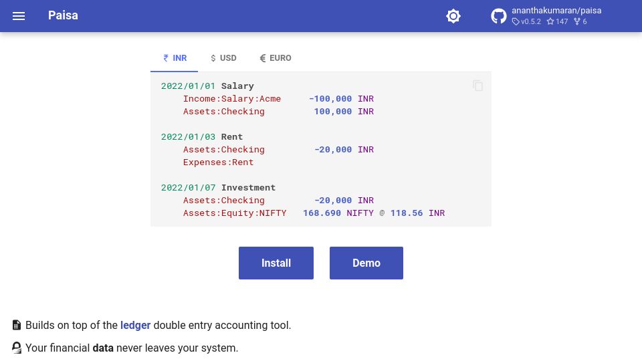Click the "Investment" transaction title
This screenshot has width=642, height=361.
point(249,187)
